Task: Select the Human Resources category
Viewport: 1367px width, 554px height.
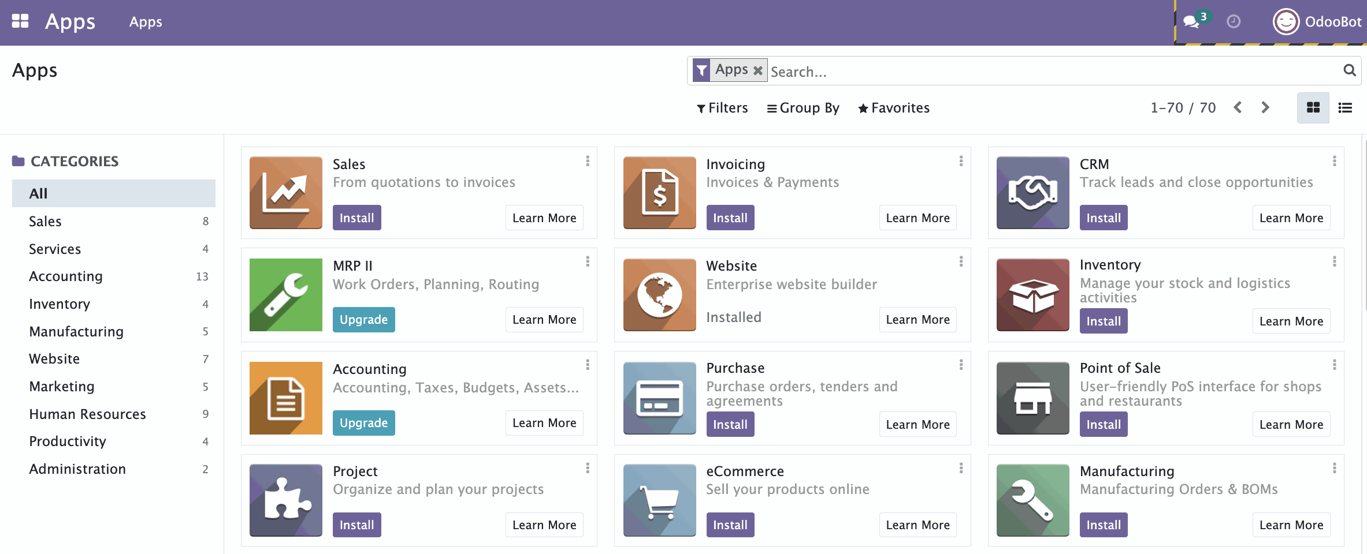Action: [x=114, y=414]
